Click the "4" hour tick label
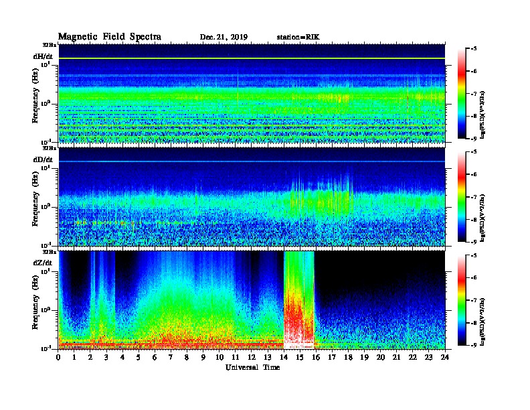The width and height of the screenshot is (530, 410). coord(122,357)
